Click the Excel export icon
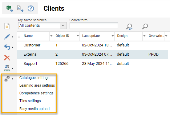 (10, 8)
